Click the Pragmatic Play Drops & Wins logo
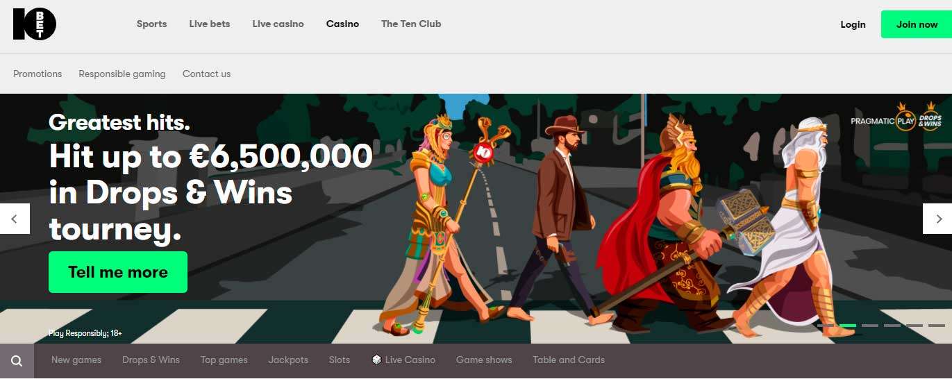 (x=896, y=117)
